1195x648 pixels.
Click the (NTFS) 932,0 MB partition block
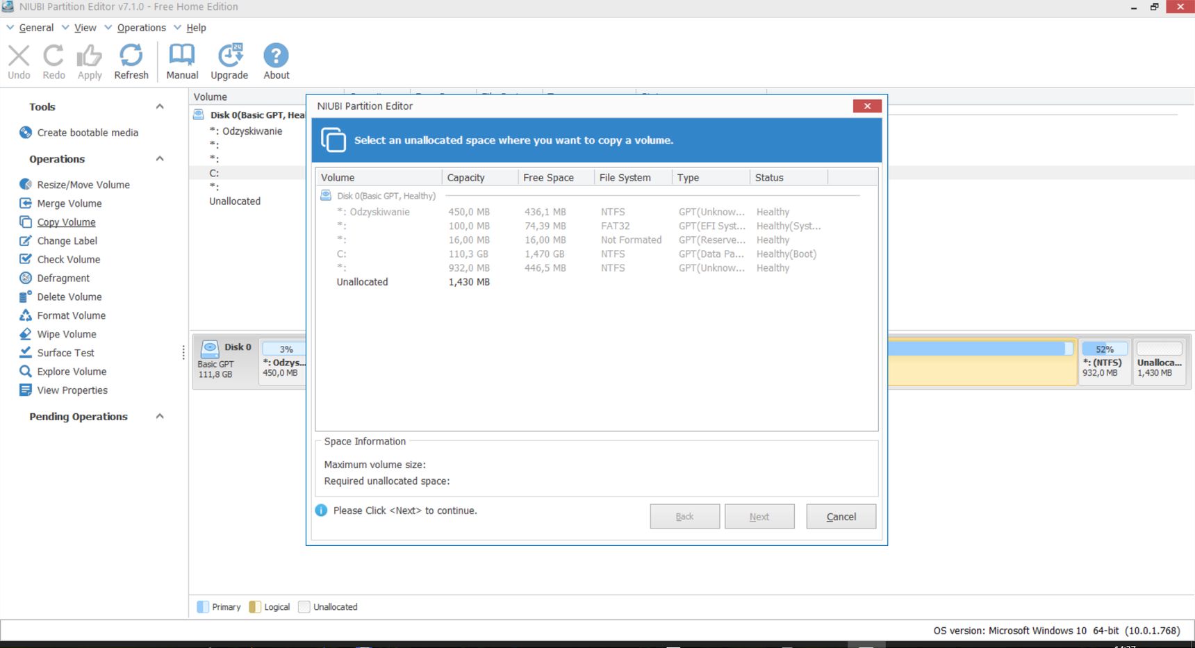coord(1103,362)
